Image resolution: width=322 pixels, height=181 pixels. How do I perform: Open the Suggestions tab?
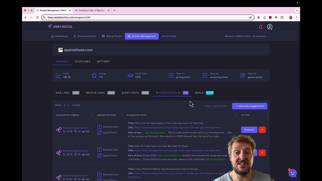tap(172, 93)
